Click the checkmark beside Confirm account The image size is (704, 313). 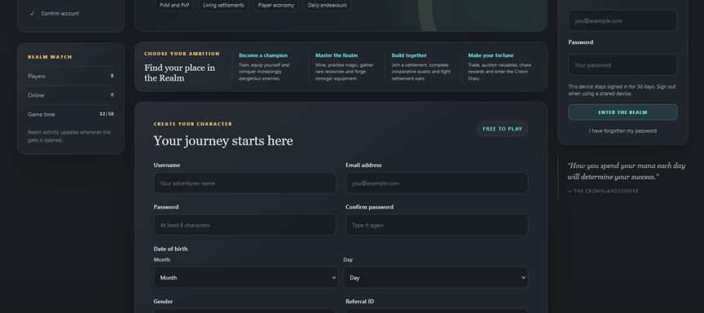coord(32,14)
